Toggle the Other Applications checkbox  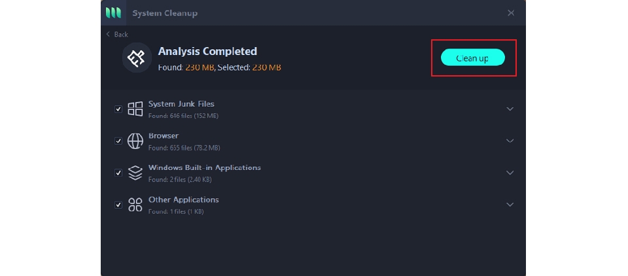point(118,205)
